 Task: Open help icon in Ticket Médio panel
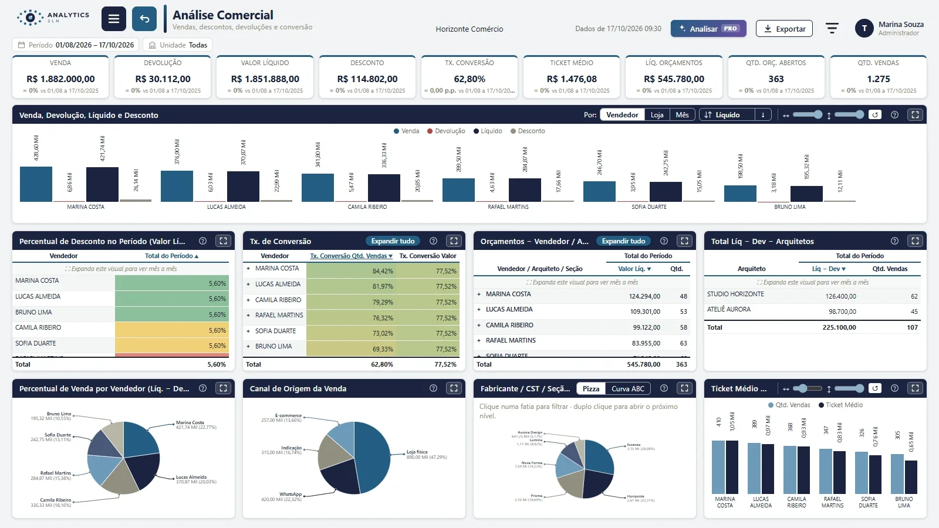coord(894,388)
